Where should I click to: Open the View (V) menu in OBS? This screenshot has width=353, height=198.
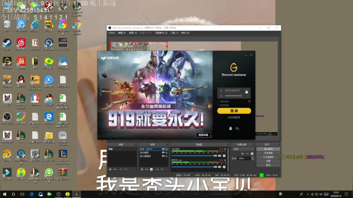[133, 33]
